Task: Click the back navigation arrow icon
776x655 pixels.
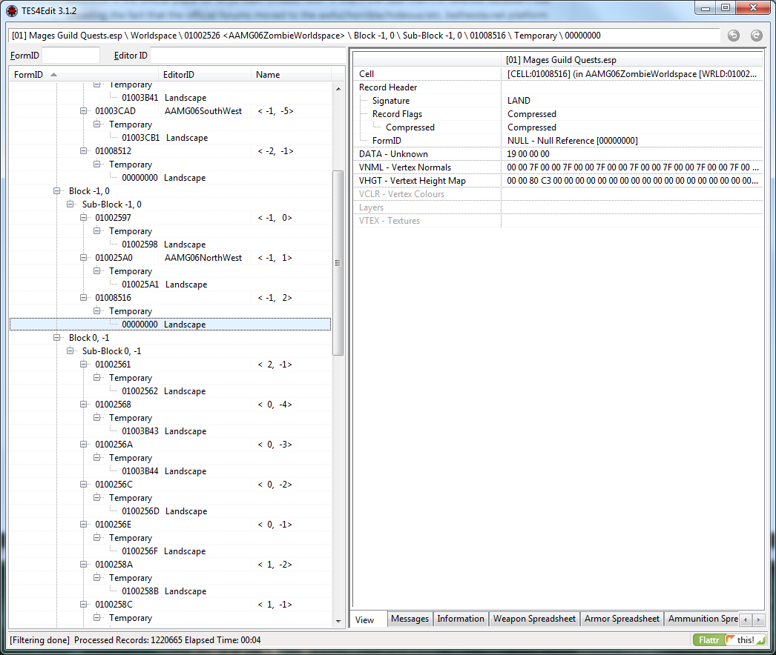Action: point(733,35)
